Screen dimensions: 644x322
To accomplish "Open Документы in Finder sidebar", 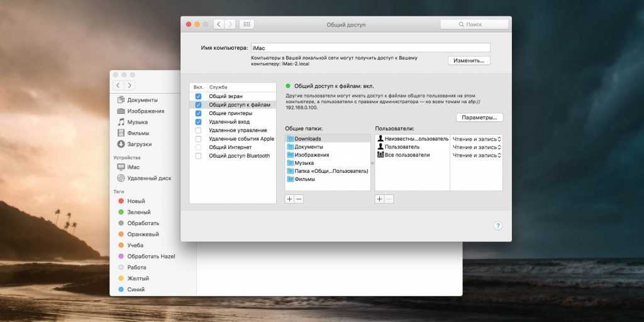I will tap(142, 100).
